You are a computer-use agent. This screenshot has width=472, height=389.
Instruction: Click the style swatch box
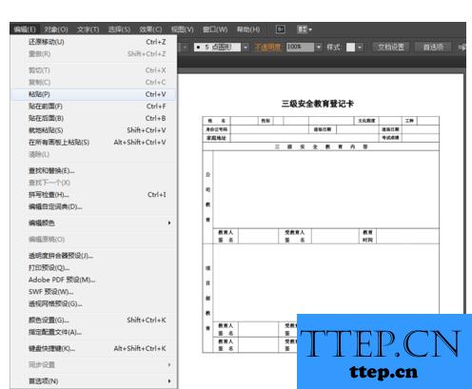pos(350,48)
